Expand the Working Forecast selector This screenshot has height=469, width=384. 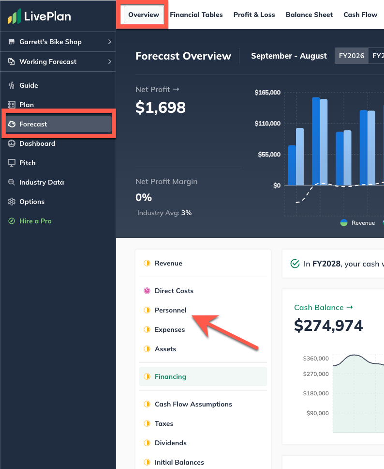click(58, 62)
